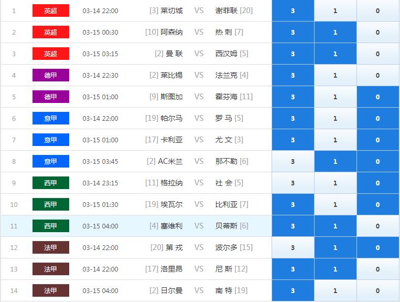The height and width of the screenshot is (302, 400).
Task: Click the 英超 tag for 阿森纳 match
Action: (x=51, y=32)
